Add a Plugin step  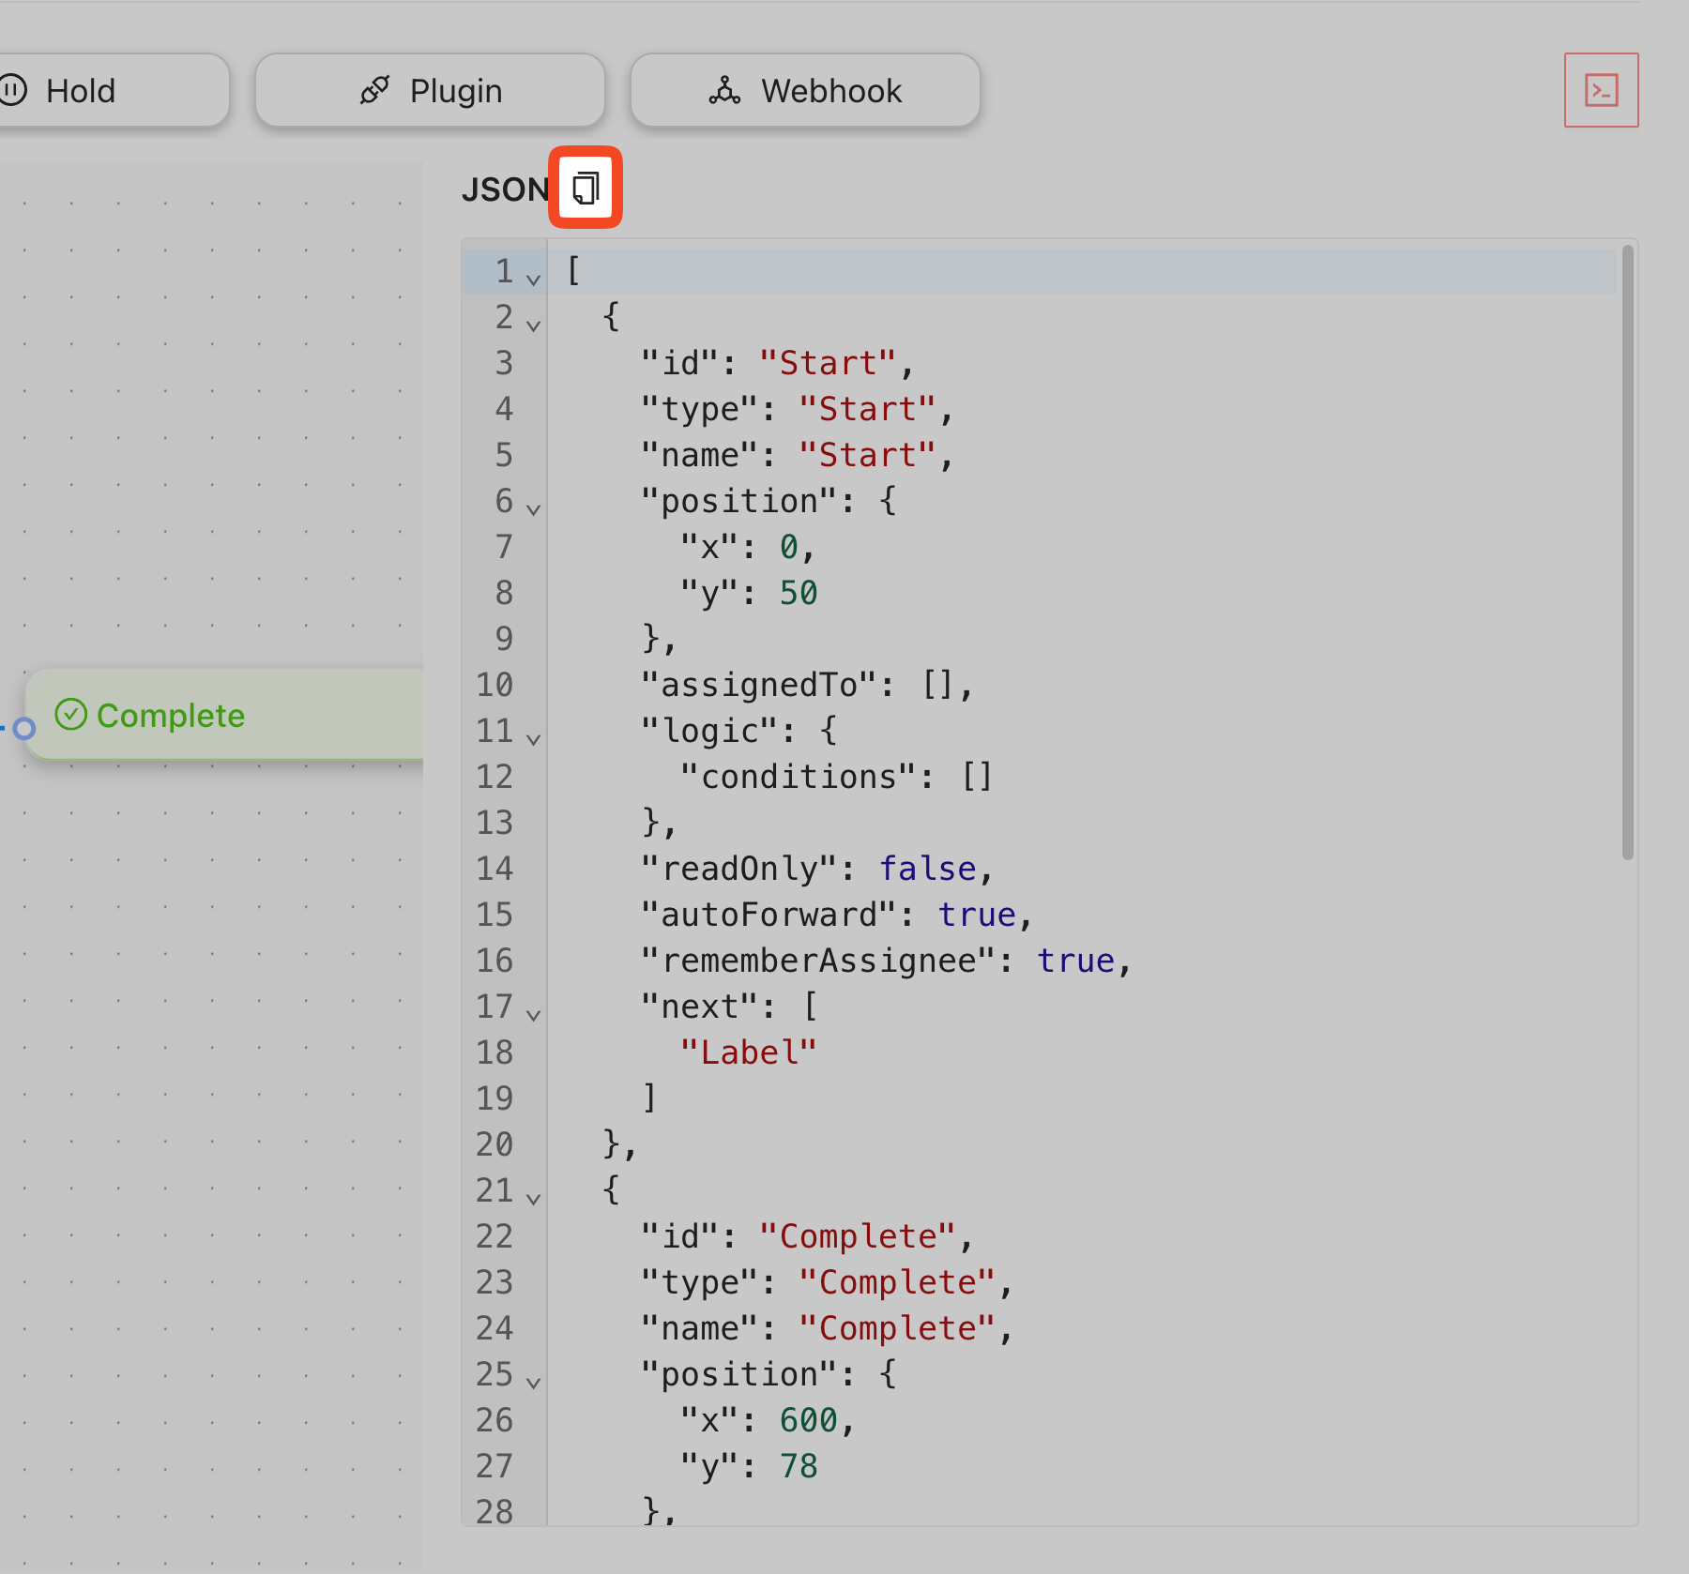(x=430, y=90)
